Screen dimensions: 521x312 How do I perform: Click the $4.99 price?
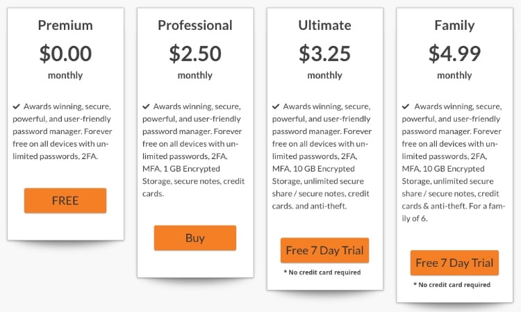coord(454,54)
